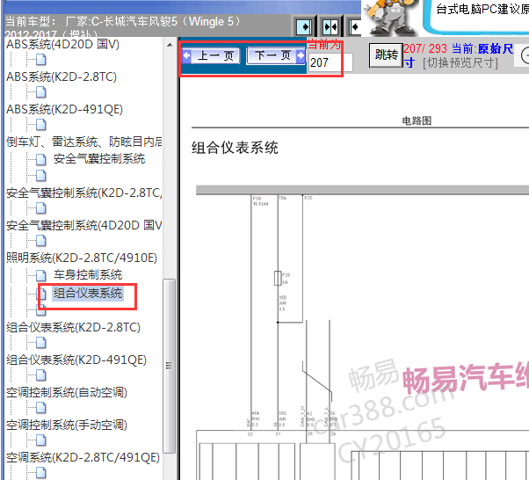This screenshot has height=480, width=529.
Task: Go to next page with 下一页 button
Action: click(276, 55)
